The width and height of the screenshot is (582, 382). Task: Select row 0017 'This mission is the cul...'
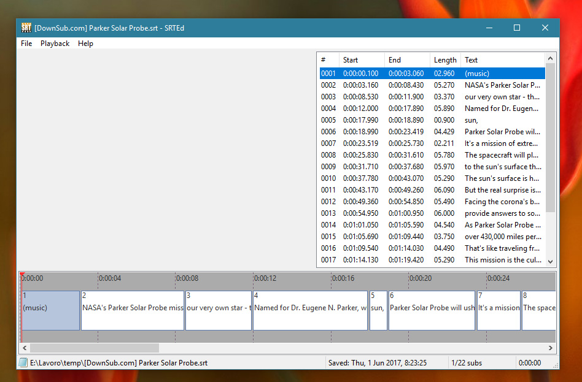[431, 260]
